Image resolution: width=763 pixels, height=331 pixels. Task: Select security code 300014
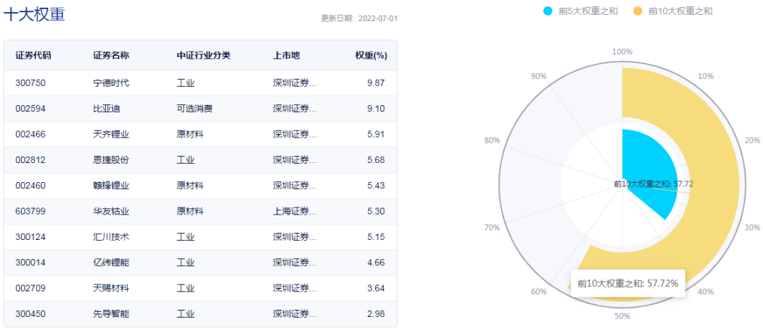coord(30,263)
